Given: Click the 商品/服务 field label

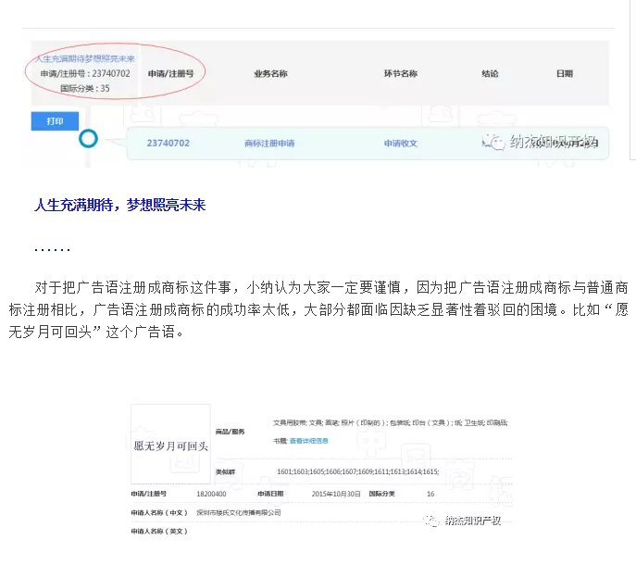Looking at the screenshot, I should pyautogui.click(x=230, y=432).
